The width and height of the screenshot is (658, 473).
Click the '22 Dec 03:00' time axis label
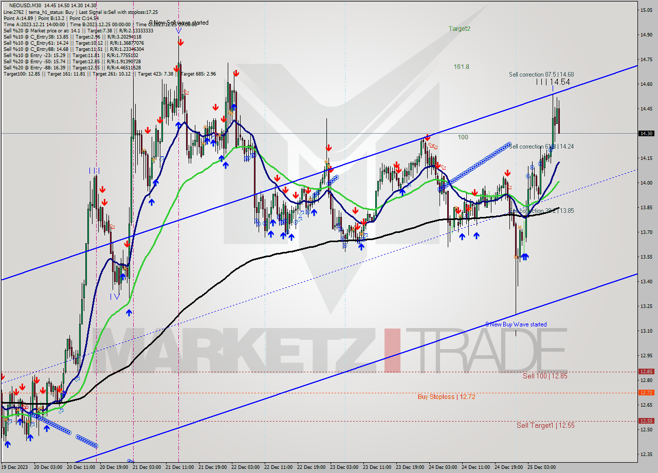[246, 467]
